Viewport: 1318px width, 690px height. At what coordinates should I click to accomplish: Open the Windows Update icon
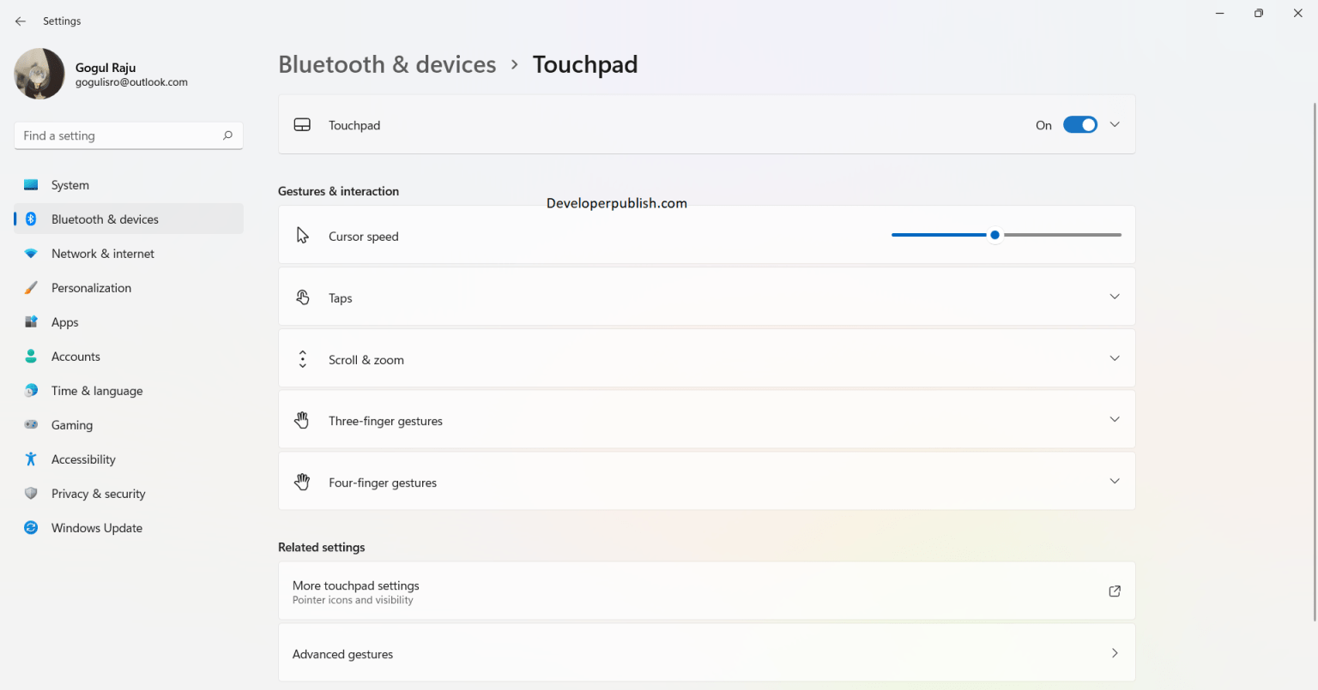[31, 527]
